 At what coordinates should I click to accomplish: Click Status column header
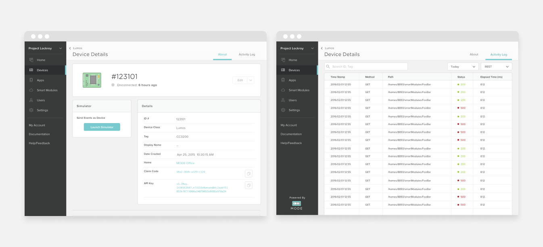(461, 76)
